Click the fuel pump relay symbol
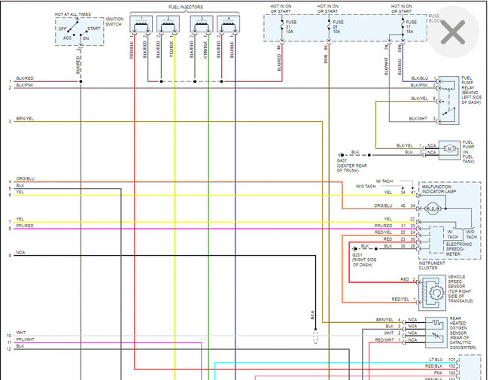Image resolution: width=489 pixels, height=380 pixels. [449, 100]
